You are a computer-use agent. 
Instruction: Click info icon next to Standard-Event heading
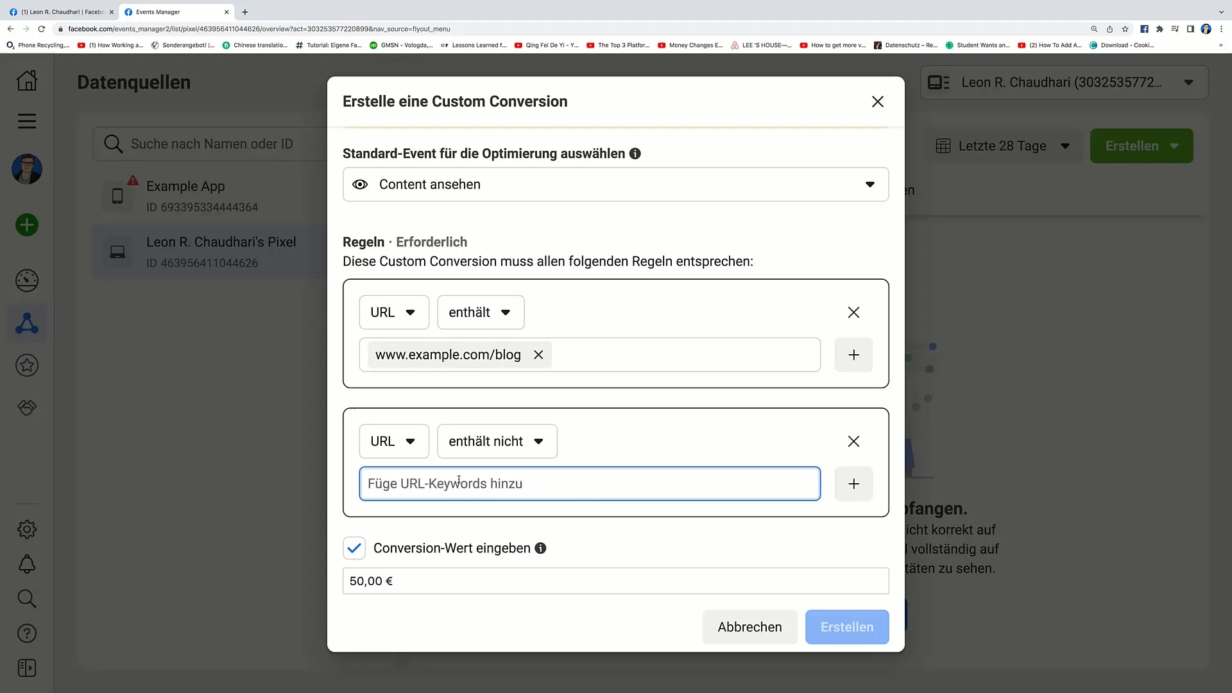[x=635, y=153]
